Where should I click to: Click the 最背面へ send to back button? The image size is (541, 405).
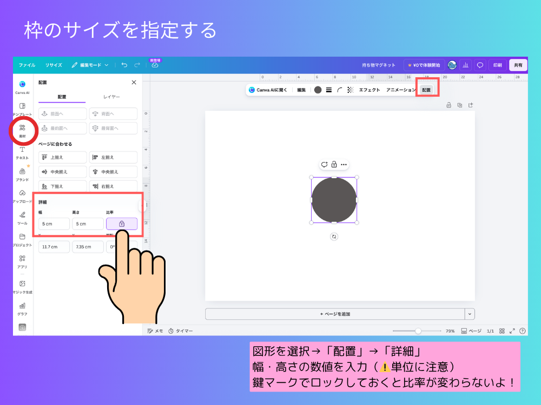[113, 128]
